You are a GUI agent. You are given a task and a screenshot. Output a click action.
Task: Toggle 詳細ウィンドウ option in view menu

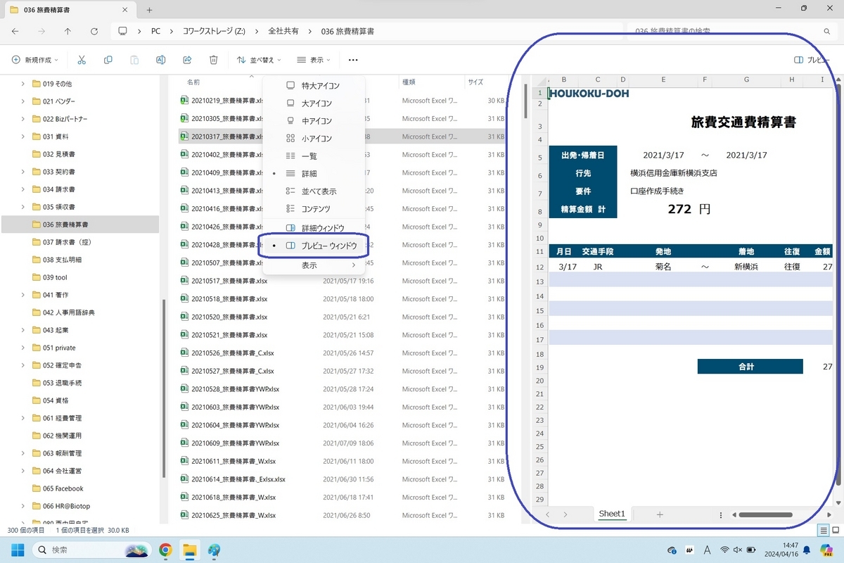click(x=314, y=228)
